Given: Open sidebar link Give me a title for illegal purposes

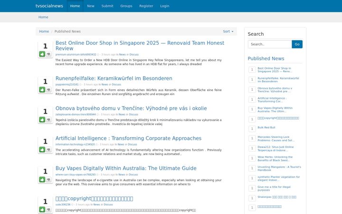Looking at the screenshot, I should 274,188.
